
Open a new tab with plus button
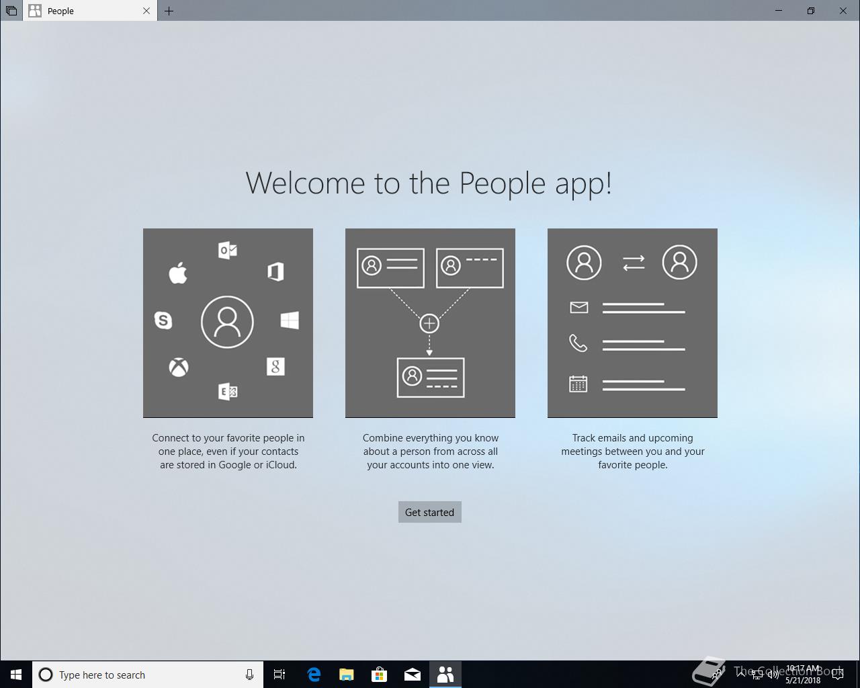169,11
